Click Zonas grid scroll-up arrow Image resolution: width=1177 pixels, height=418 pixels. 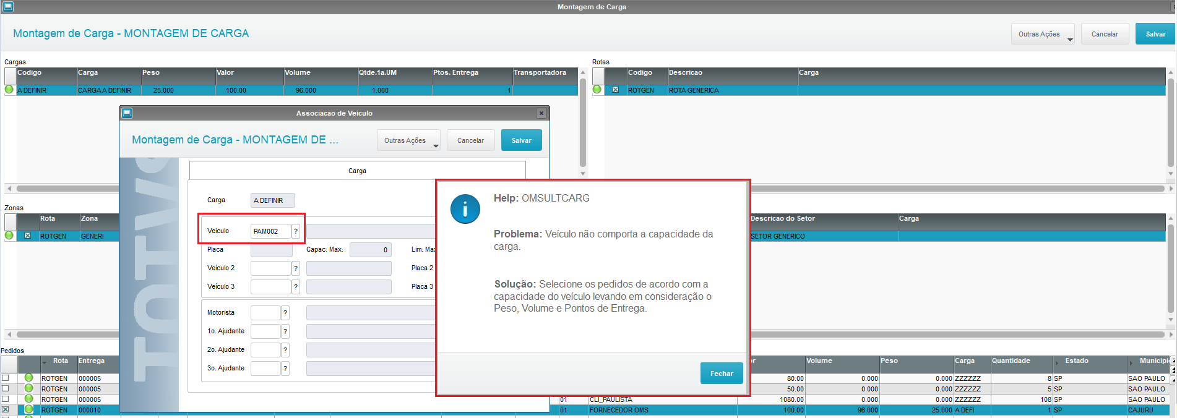(1171, 218)
